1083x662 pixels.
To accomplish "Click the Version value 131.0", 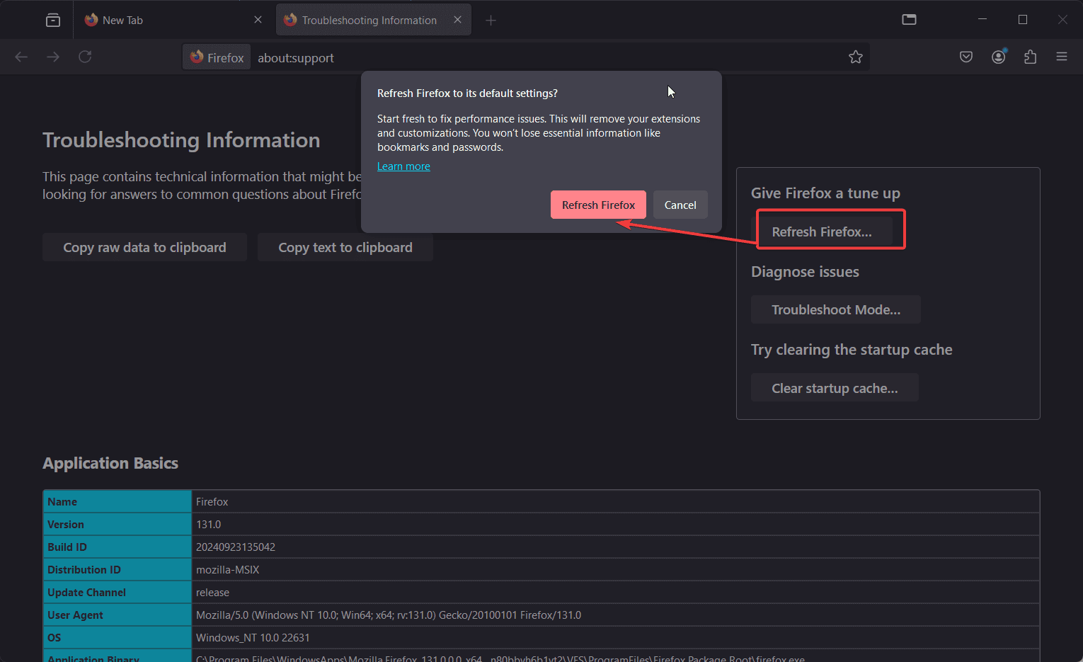I will [x=209, y=525].
